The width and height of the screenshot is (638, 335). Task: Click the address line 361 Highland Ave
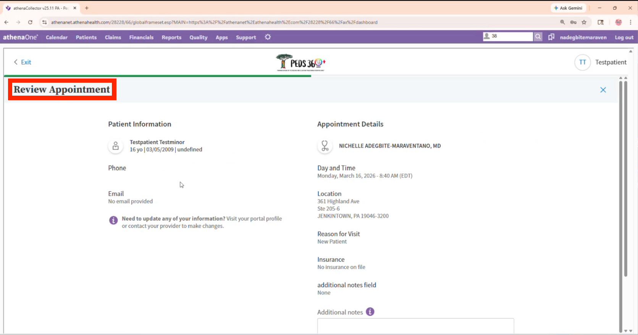(338, 201)
